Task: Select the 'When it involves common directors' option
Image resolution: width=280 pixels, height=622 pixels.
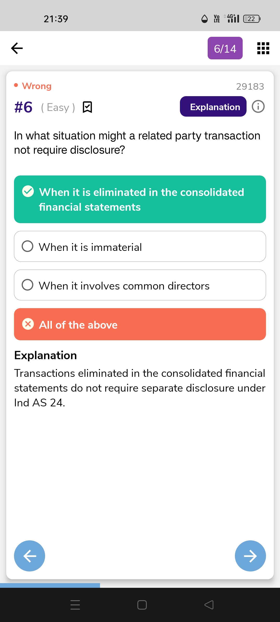Action: (140, 285)
